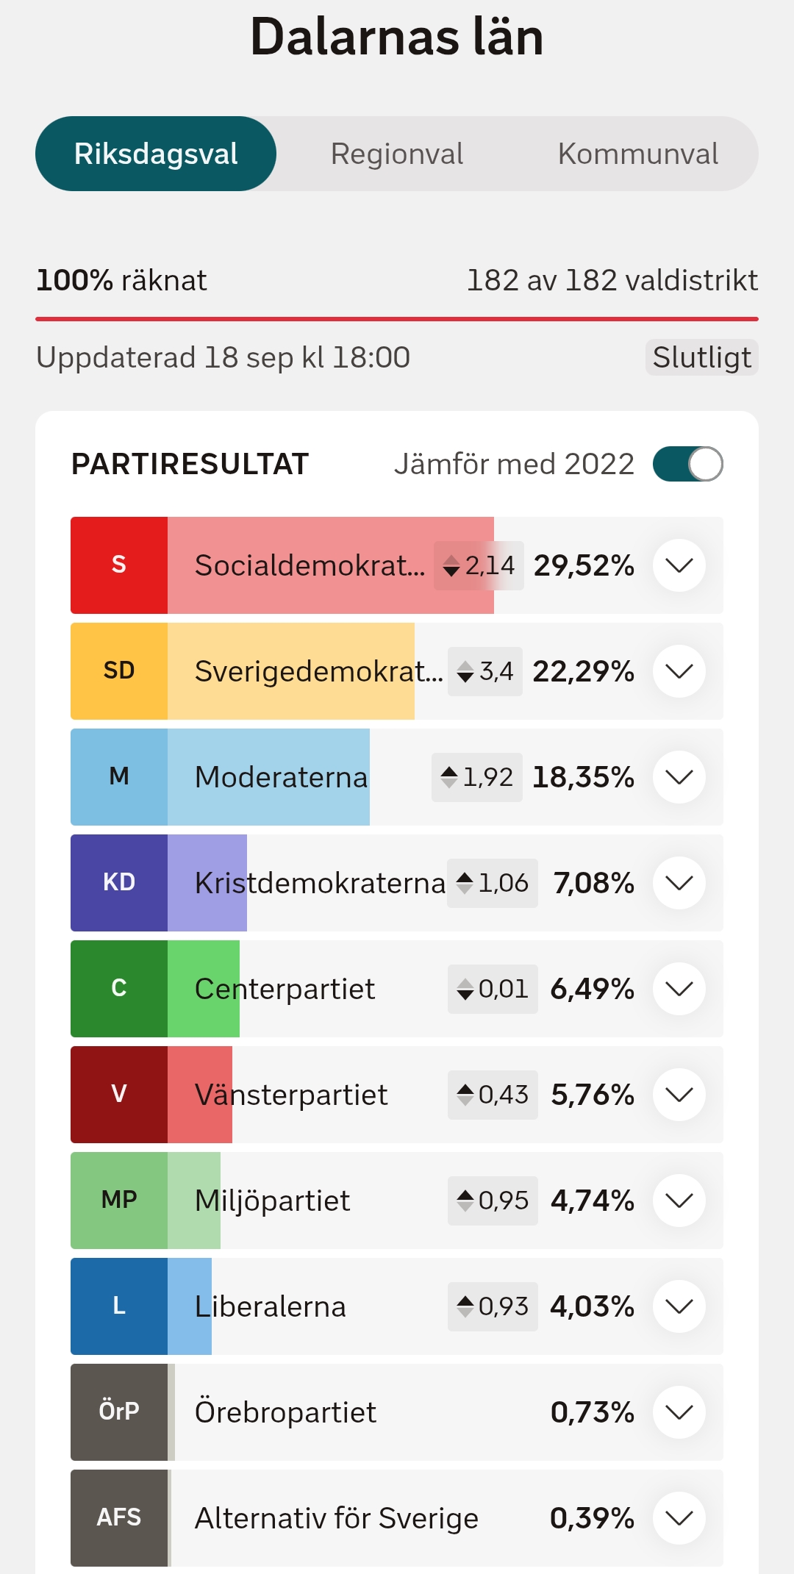The width and height of the screenshot is (794, 1574).
Task: Expand Socialdemokraterna result details
Action: pos(679,565)
